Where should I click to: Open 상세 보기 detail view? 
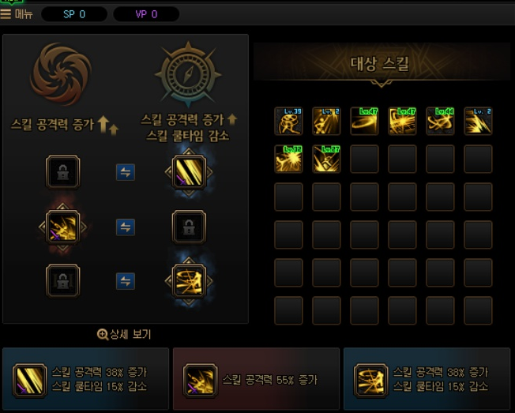[x=124, y=334]
